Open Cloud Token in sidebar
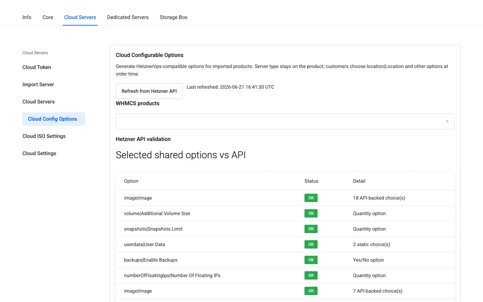 (x=37, y=67)
